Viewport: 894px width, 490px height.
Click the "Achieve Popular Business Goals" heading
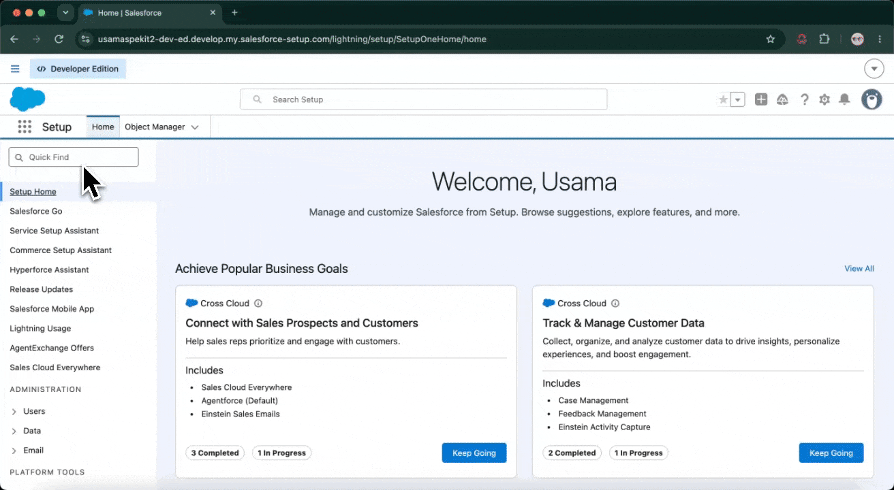coord(262,269)
